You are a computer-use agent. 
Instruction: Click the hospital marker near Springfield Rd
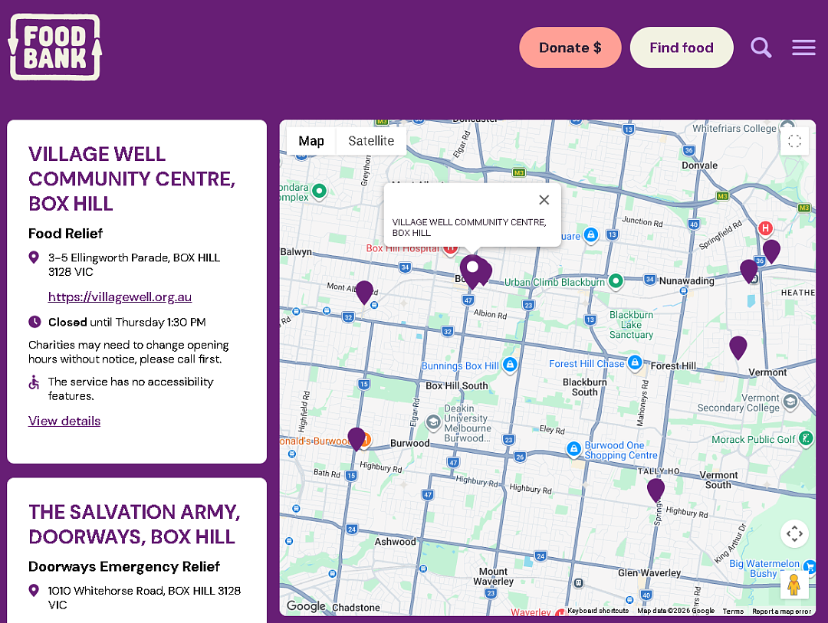(765, 228)
